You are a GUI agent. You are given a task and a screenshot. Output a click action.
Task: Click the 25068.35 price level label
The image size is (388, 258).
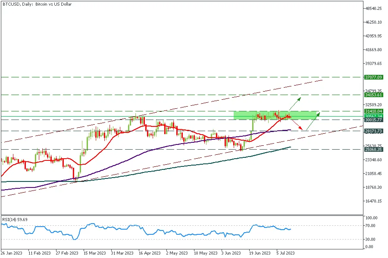[x=374, y=149]
